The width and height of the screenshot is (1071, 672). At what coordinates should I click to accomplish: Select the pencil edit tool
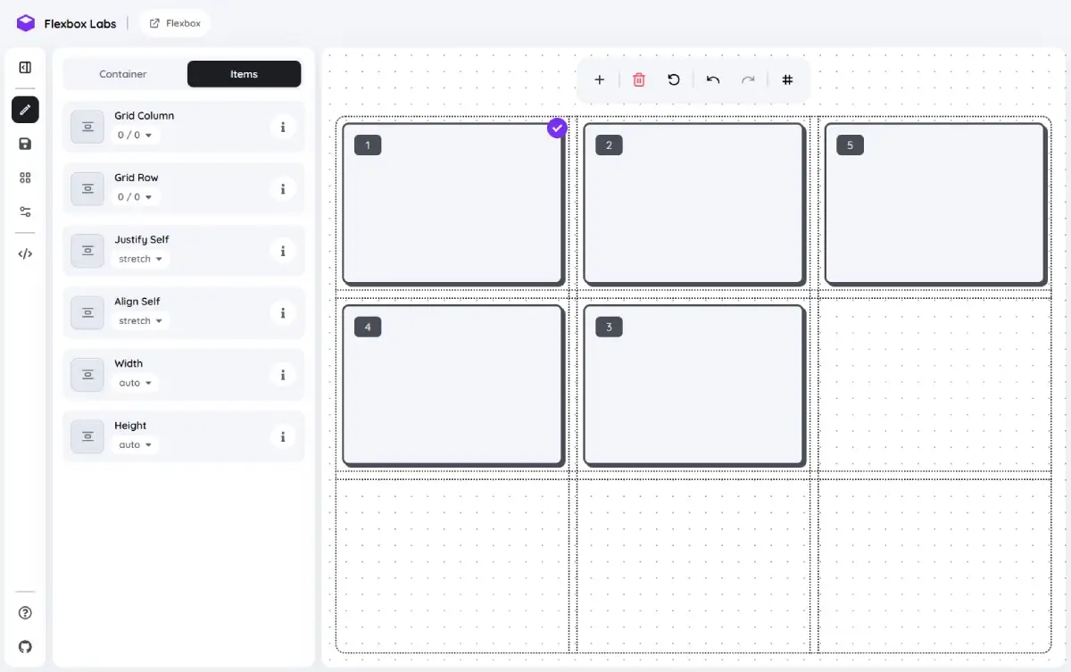(x=25, y=110)
